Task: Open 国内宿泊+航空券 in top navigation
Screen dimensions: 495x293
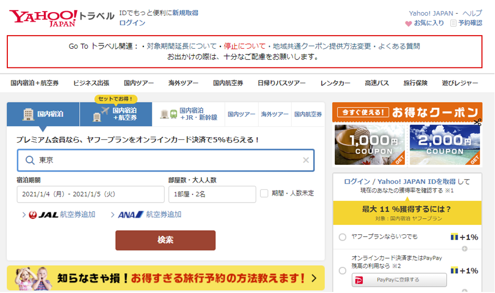Action: 35,83
